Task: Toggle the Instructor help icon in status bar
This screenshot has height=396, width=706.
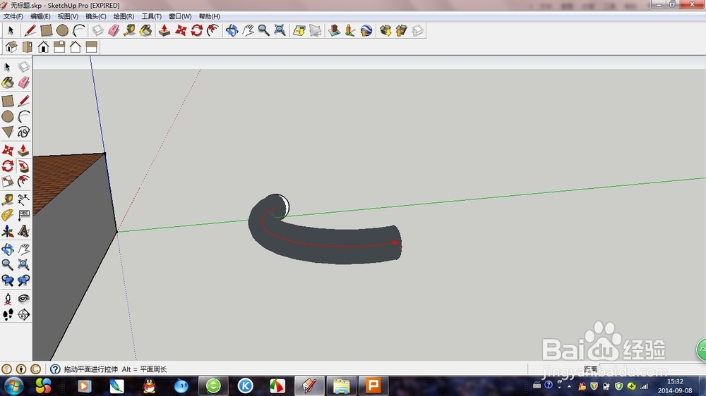Action: coord(55,369)
